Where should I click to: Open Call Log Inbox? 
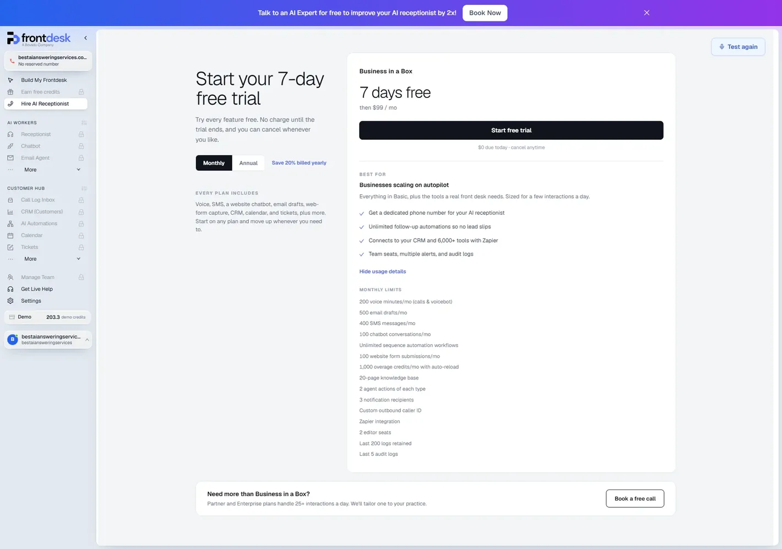click(x=46, y=200)
